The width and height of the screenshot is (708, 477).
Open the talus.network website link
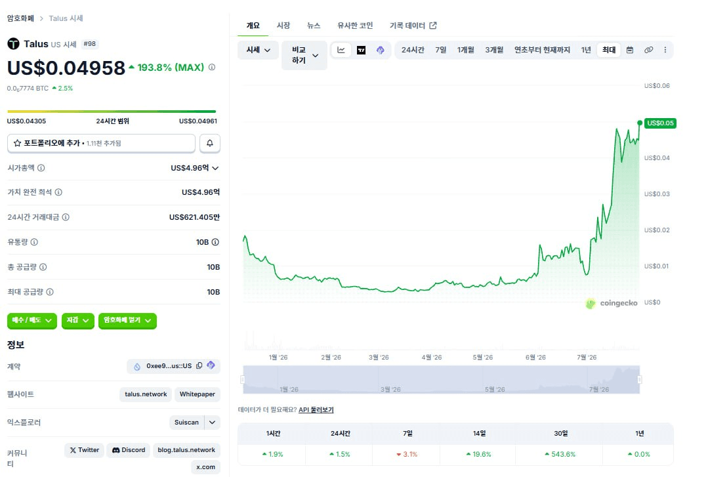tap(146, 394)
